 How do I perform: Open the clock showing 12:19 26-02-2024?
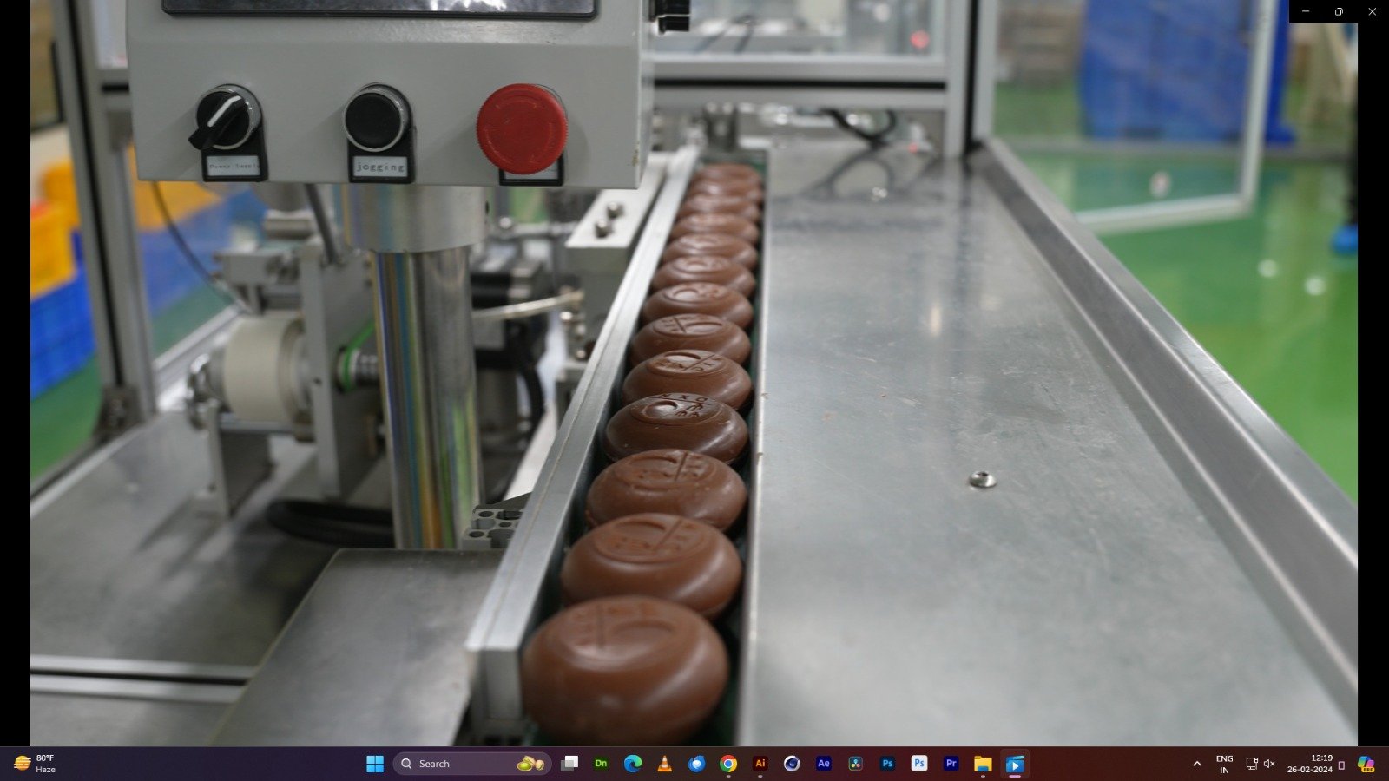[x=1309, y=764]
